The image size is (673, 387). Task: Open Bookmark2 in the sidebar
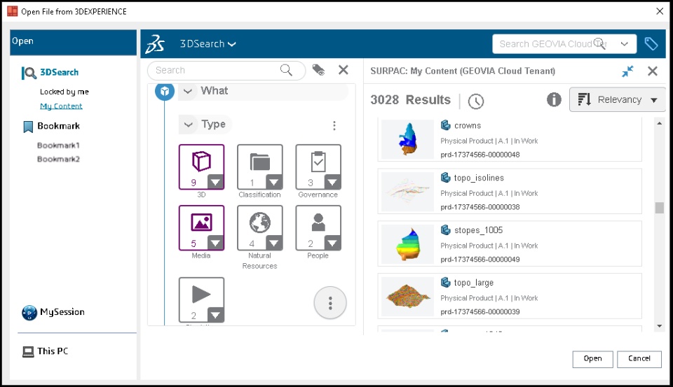[x=58, y=159]
